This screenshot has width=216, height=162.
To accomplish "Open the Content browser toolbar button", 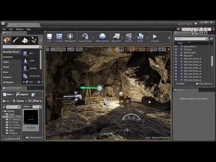I will click(59, 38).
